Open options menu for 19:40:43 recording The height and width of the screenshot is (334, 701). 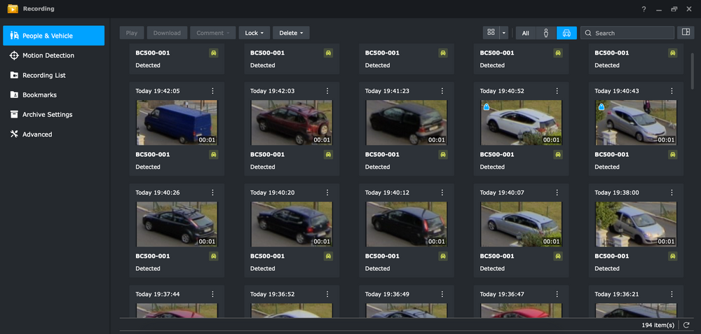pyautogui.click(x=672, y=90)
